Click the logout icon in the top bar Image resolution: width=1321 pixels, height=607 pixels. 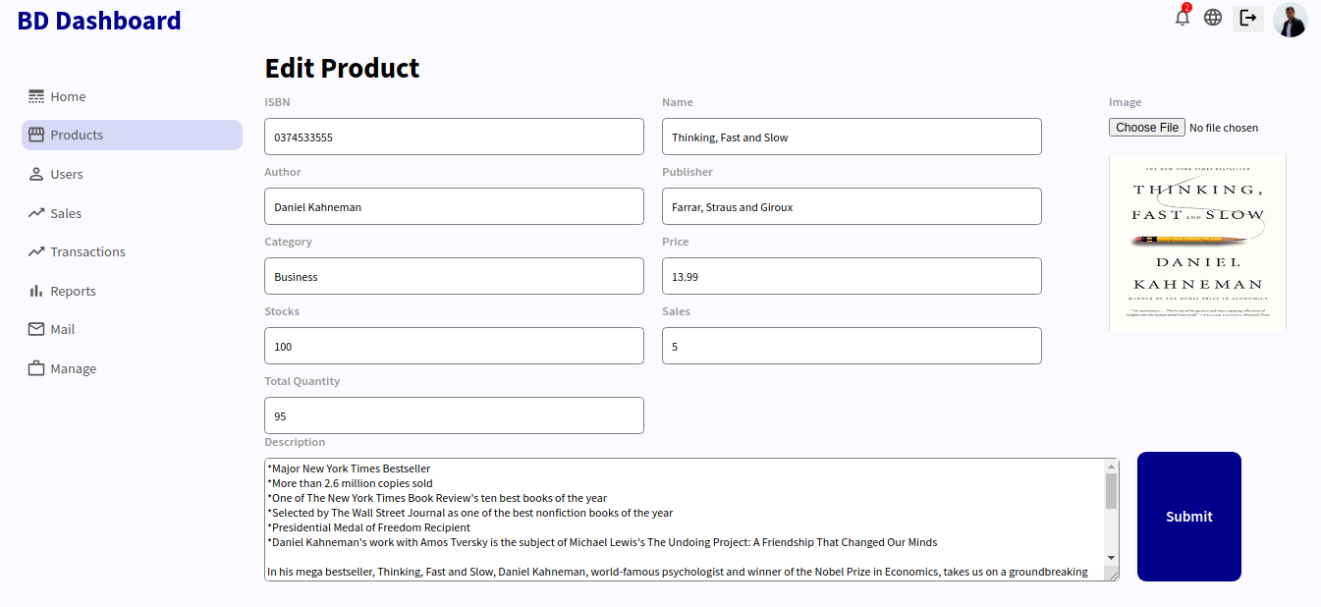click(1247, 18)
